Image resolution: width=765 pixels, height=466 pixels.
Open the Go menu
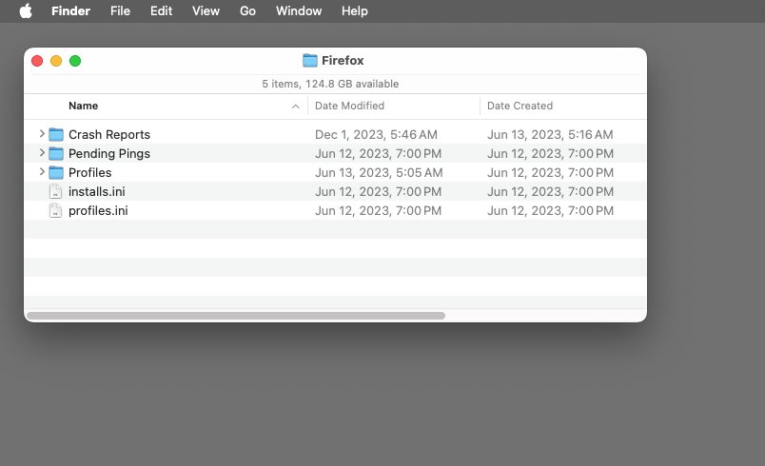tap(247, 11)
